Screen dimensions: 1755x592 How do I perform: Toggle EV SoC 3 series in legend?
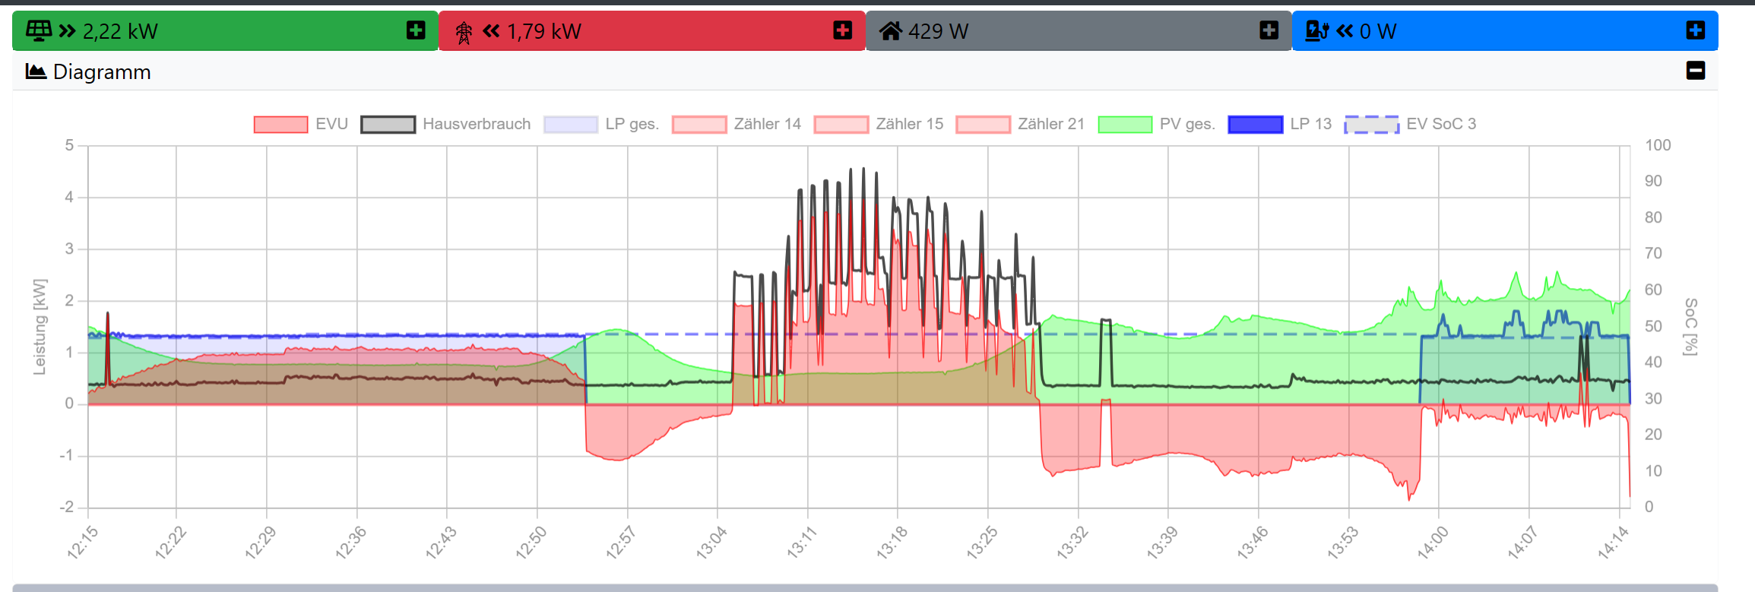(x=1411, y=124)
